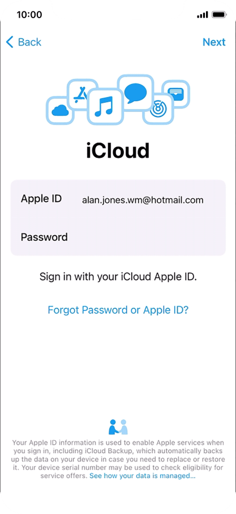236x514 pixels.
Task: Go to Next step
Action: click(x=214, y=42)
